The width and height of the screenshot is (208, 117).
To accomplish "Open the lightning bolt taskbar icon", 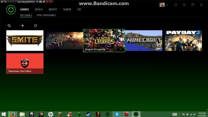I will pyautogui.click(x=98, y=114).
